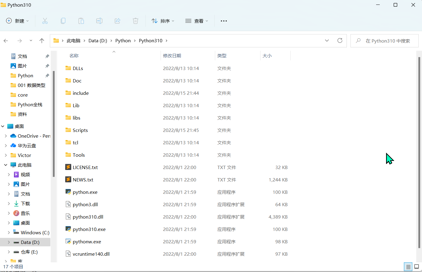This screenshot has height=272, width=422.
Task: Click the OneDrive cloud icon in sidebar
Action: point(13,136)
